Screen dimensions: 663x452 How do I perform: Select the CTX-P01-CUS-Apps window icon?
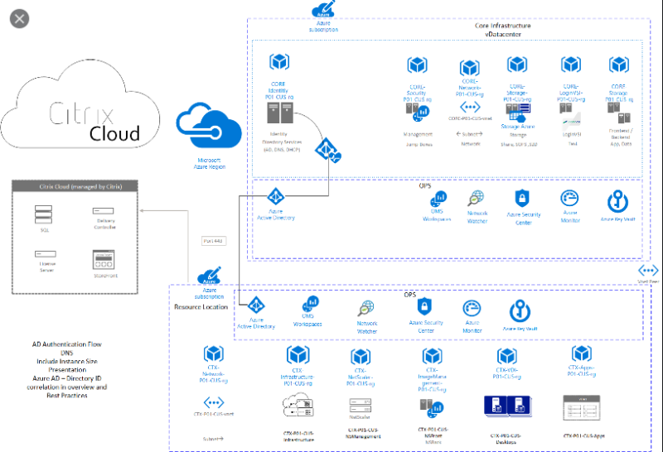(x=582, y=408)
